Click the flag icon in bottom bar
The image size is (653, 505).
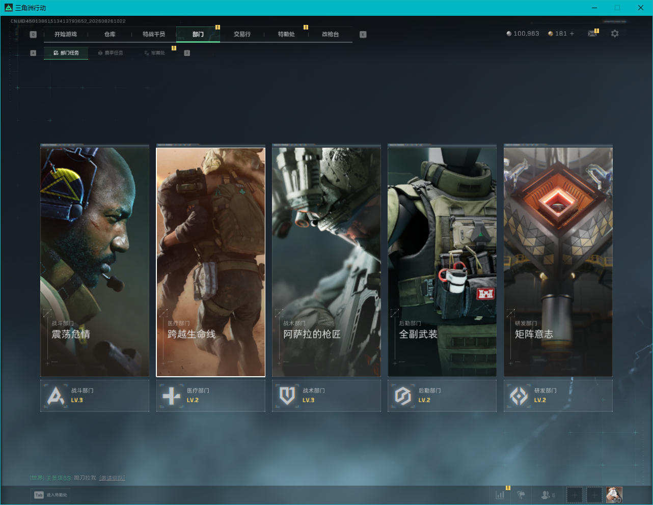[521, 494]
